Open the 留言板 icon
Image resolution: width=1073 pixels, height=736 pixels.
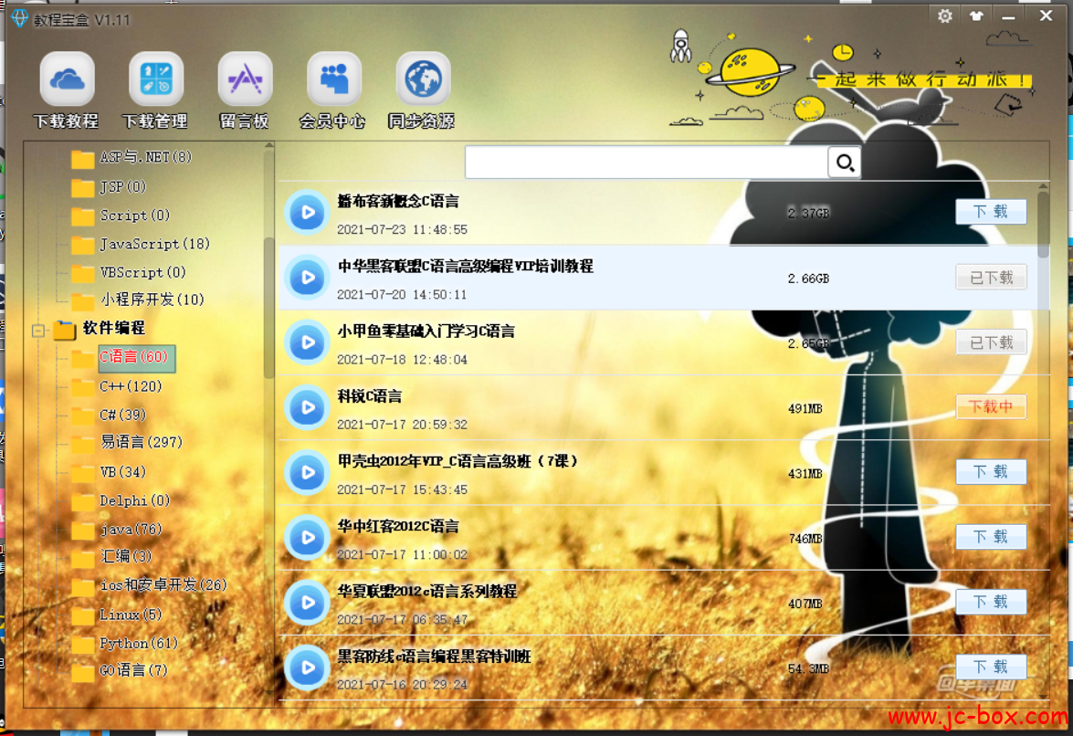tap(245, 79)
